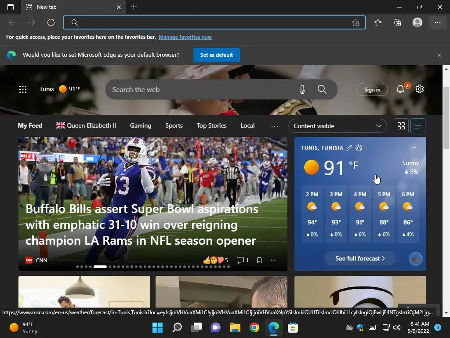Switch to the Sports tab
Screen dimensions: 450x338
pyautogui.click(x=174, y=125)
